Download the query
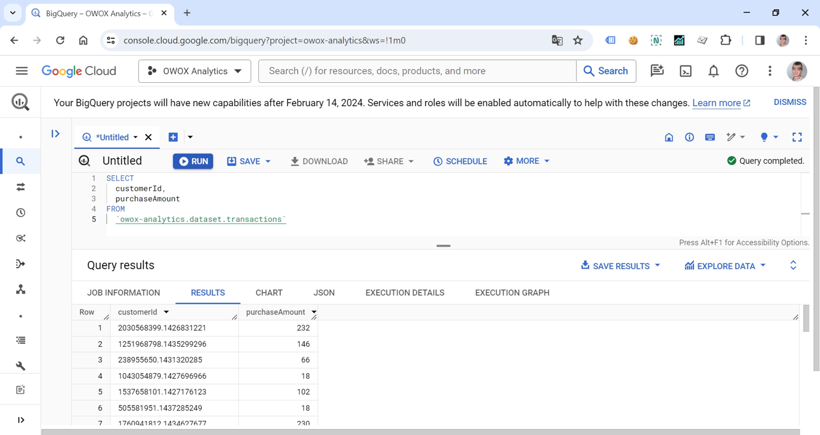The width and height of the screenshot is (820, 435). coord(319,161)
